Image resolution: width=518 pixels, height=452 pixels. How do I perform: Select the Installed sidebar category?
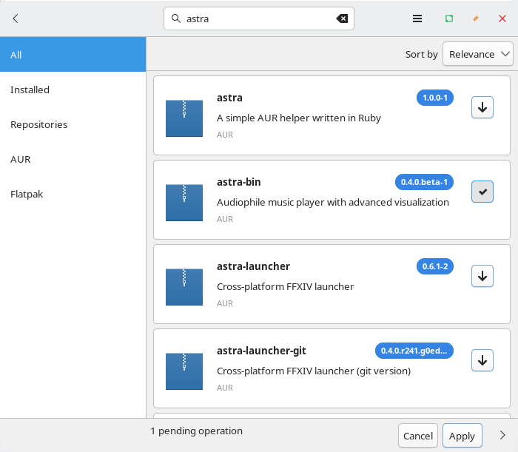[x=30, y=90]
